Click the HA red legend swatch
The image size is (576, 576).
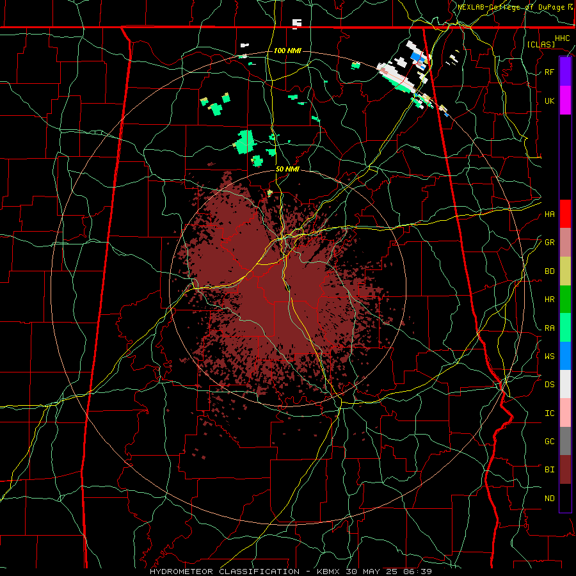click(x=565, y=214)
